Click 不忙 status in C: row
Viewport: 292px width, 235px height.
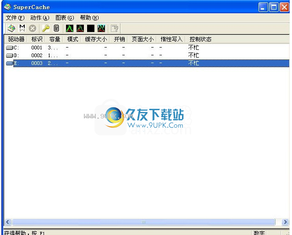[x=193, y=48]
